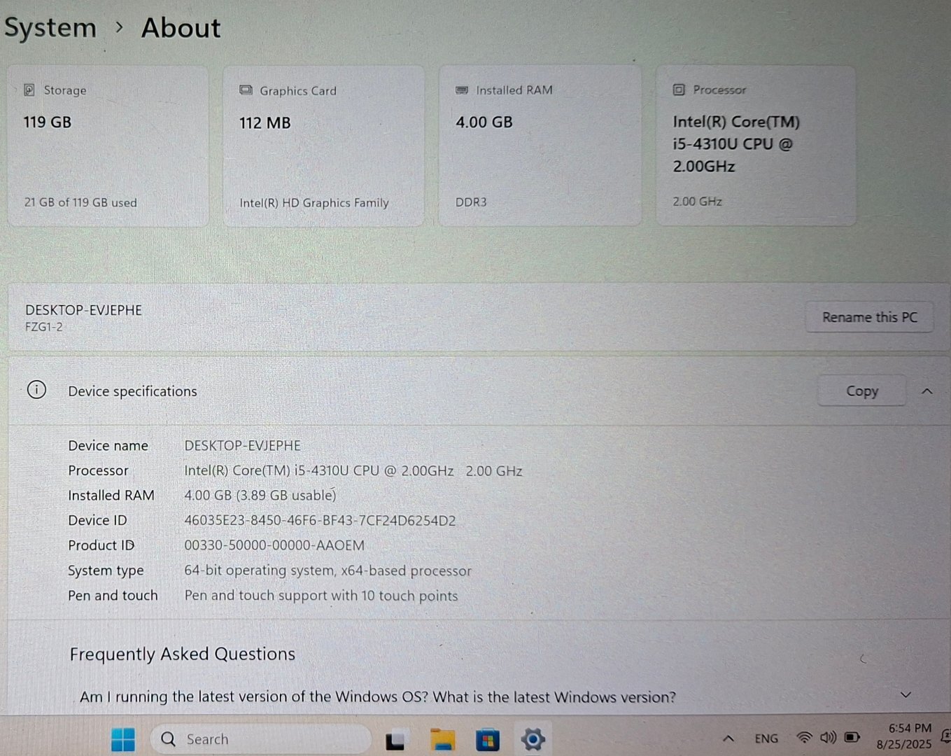The image size is (951, 756).
Task: Collapse the Device specifications section
Action: tap(927, 391)
